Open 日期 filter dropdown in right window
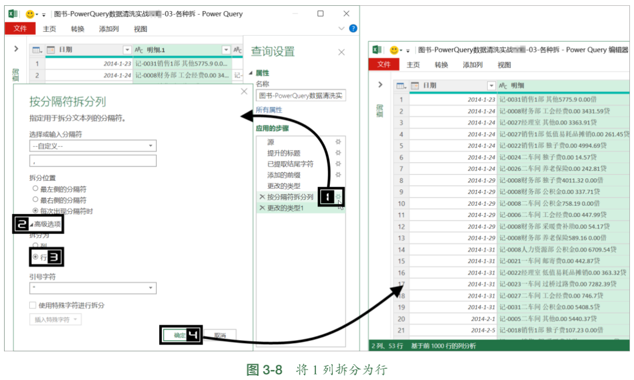The height and width of the screenshot is (380, 634). click(491, 86)
